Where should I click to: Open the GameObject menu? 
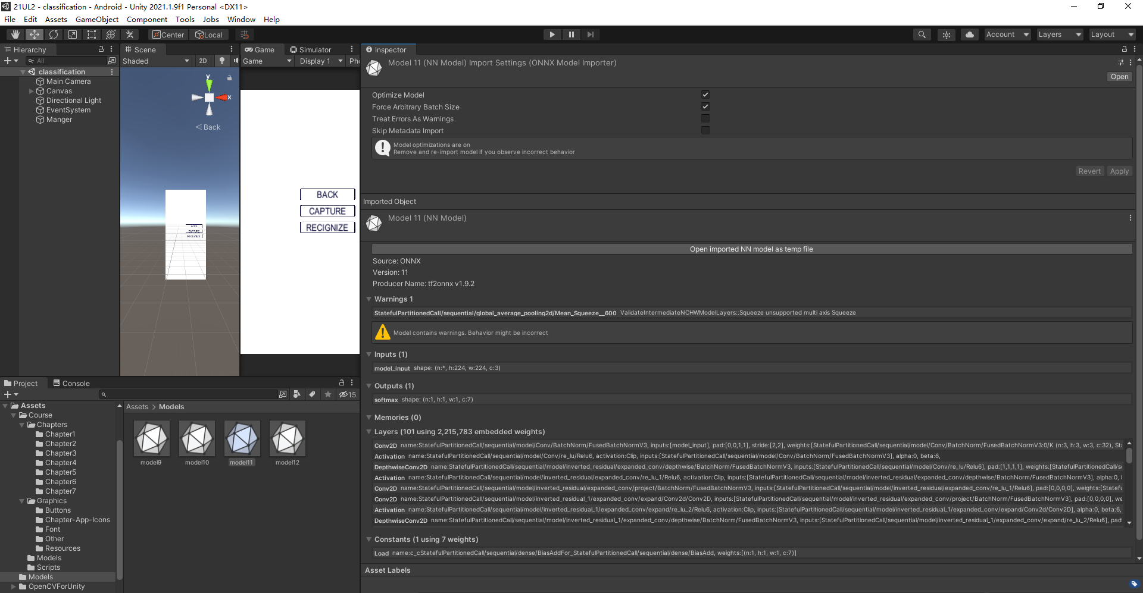[x=97, y=19]
